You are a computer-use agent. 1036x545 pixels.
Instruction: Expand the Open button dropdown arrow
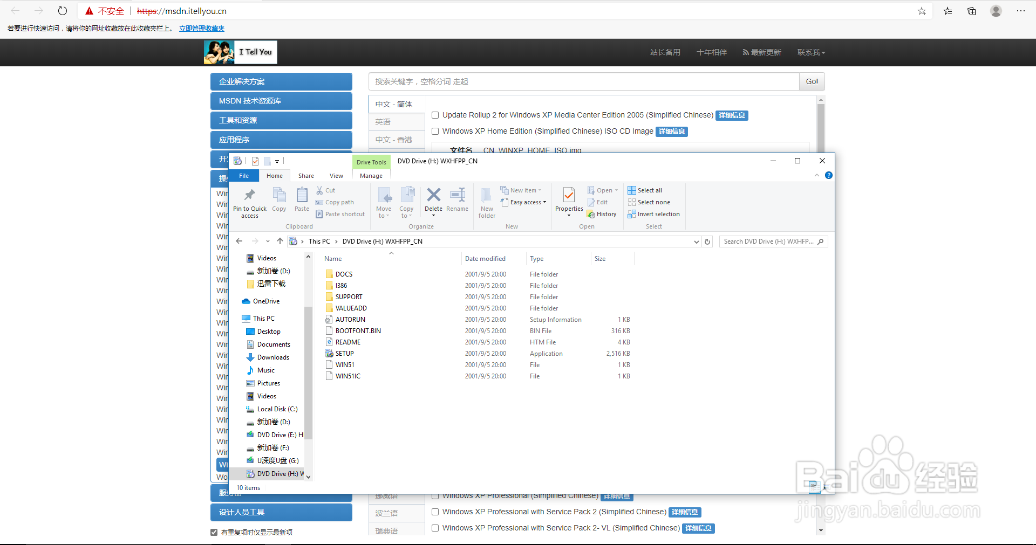(x=616, y=190)
